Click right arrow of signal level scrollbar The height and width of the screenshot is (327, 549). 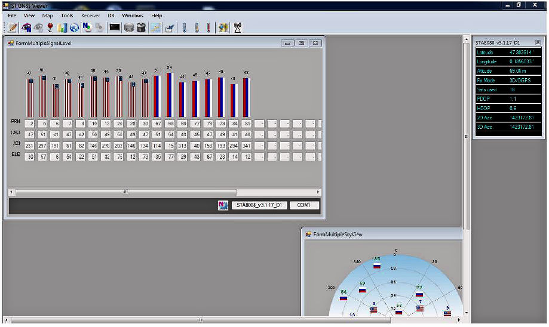[x=318, y=192]
